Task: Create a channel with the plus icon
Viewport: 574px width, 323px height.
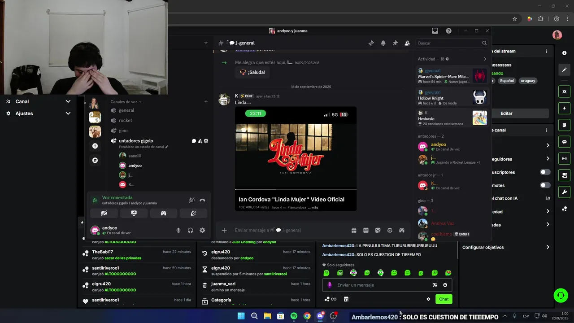Action: click(206, 102)
